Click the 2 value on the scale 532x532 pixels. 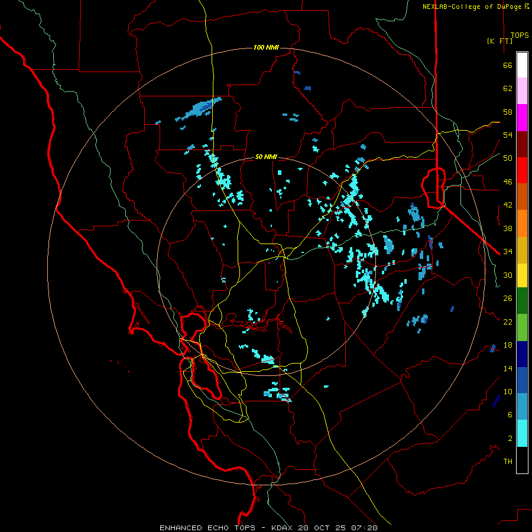coord(510,439)
